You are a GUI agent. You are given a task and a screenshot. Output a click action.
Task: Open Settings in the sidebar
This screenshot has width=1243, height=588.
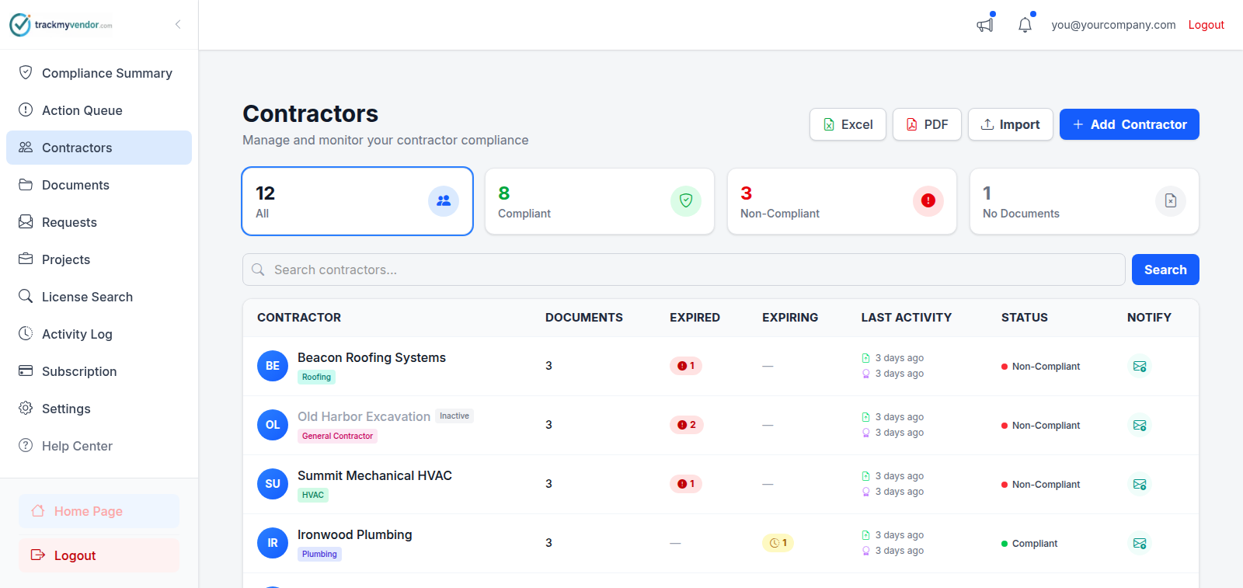point(99,409)
